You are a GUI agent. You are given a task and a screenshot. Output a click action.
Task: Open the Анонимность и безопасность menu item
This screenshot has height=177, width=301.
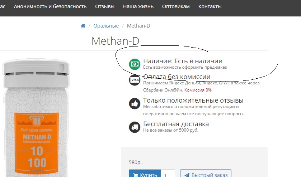(x=50, y=6)
